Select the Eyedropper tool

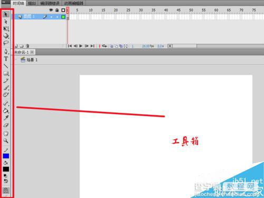pos(6,118)
